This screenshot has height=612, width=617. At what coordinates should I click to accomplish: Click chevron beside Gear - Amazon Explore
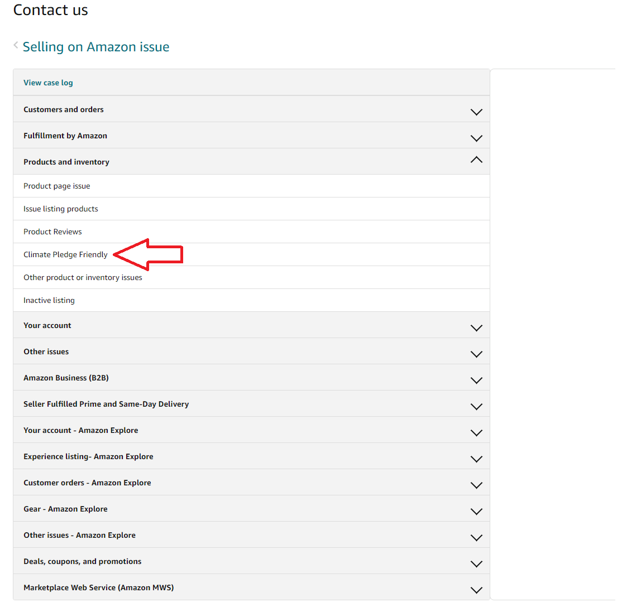click(x=476, y=511)
